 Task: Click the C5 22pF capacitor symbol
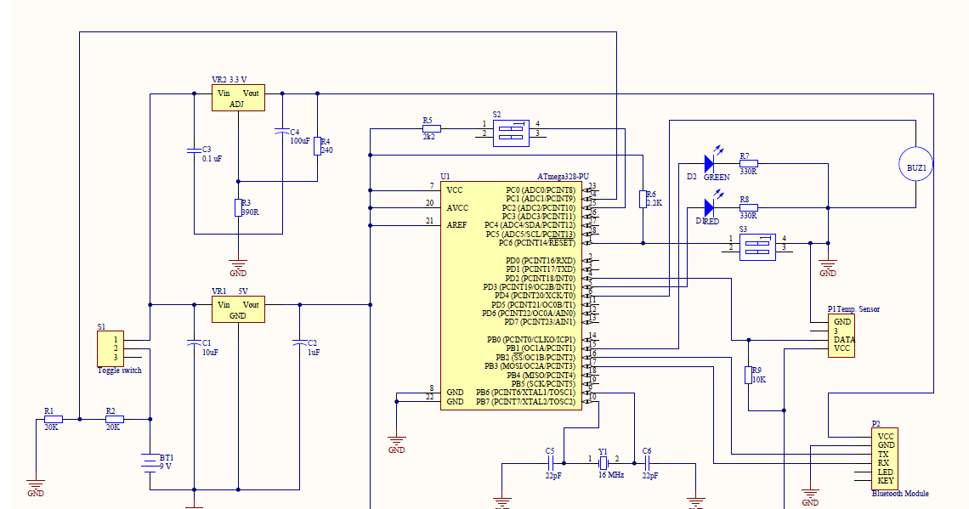click(x=551, y=462)
